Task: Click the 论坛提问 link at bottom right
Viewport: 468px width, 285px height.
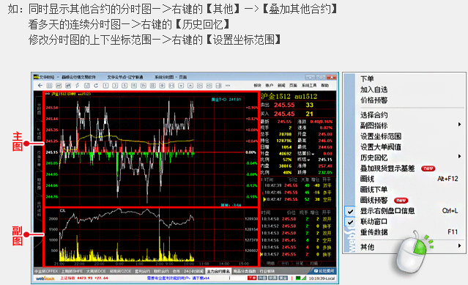Action: pyautogui.click(x=324, y=270)
